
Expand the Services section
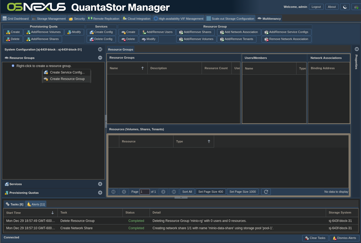100,184
